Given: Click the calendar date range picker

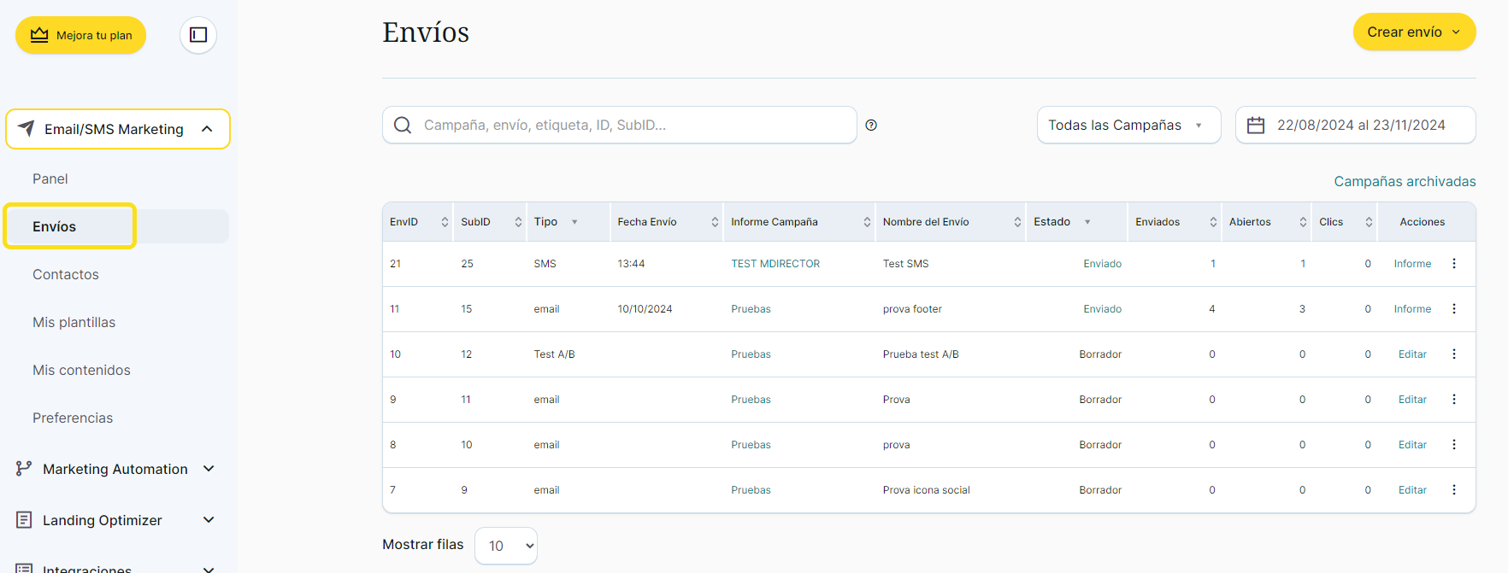Looking at the screenshot, I should click(1355, 126).
